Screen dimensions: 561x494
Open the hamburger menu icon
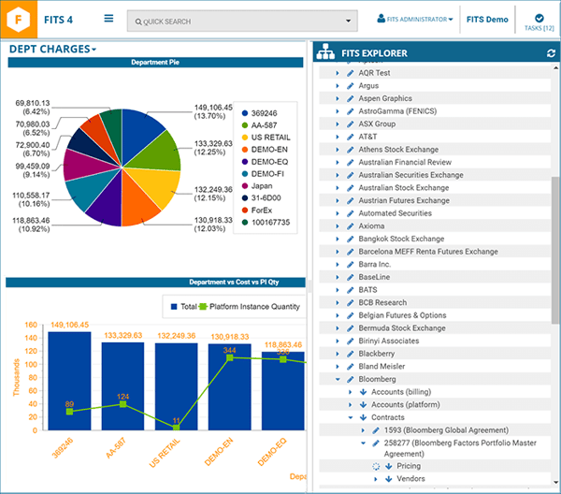coord(108,19)
